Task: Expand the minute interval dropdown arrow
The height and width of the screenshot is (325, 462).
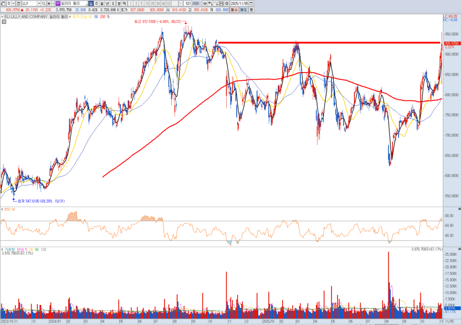Action: tap(181, 3)
